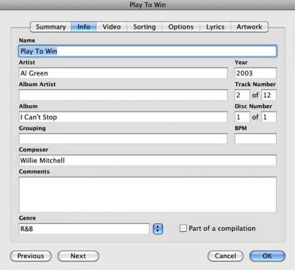The height and width of the screenshot is (270, 295).
Task: Focus the empty Album Artist field
Action: click(123, 95)
